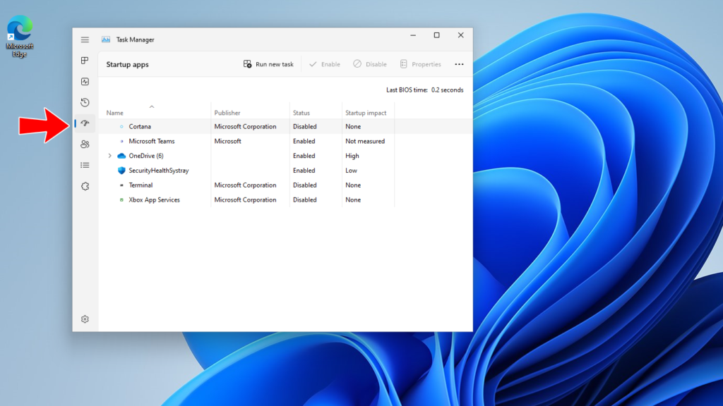Screen dimensions: 723x406
Task: Click OneDrive's High startup impact cell
Action: point(352,156)
